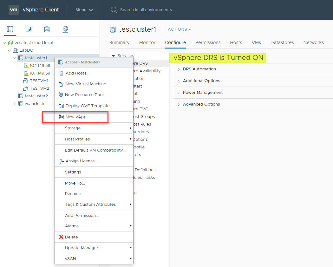Collapse the testcluster1 tree node
Viewport: 333px width, 267px height.
(15, 58)
